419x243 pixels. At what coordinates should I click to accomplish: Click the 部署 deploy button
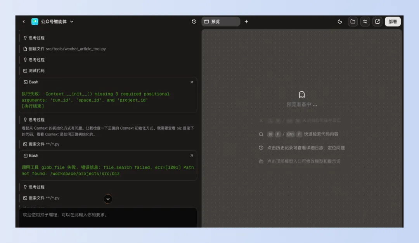[x=393, y=22]
